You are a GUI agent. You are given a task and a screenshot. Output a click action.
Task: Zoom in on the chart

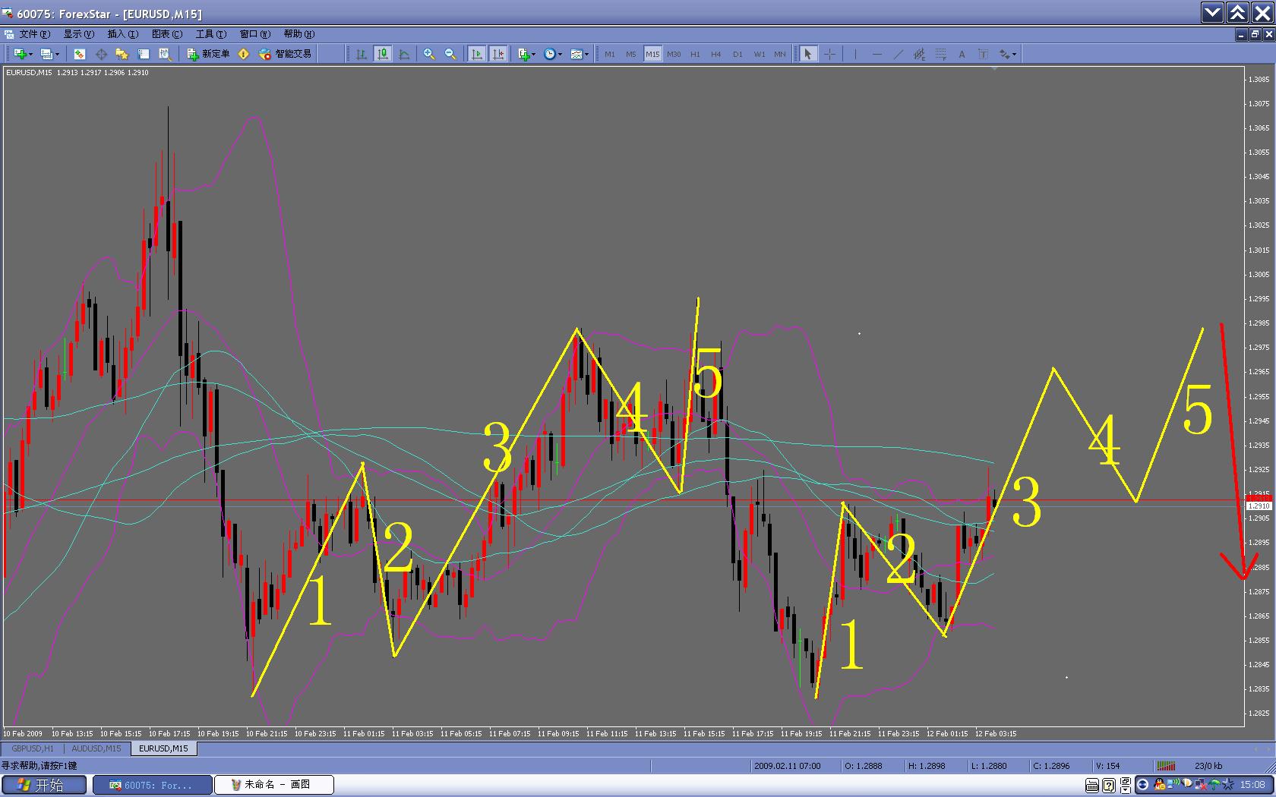click(429, 54)
